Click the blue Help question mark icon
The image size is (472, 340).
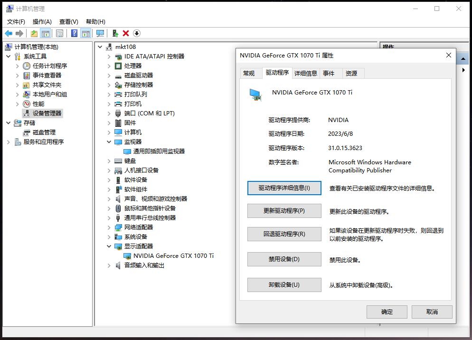point(74,33)
